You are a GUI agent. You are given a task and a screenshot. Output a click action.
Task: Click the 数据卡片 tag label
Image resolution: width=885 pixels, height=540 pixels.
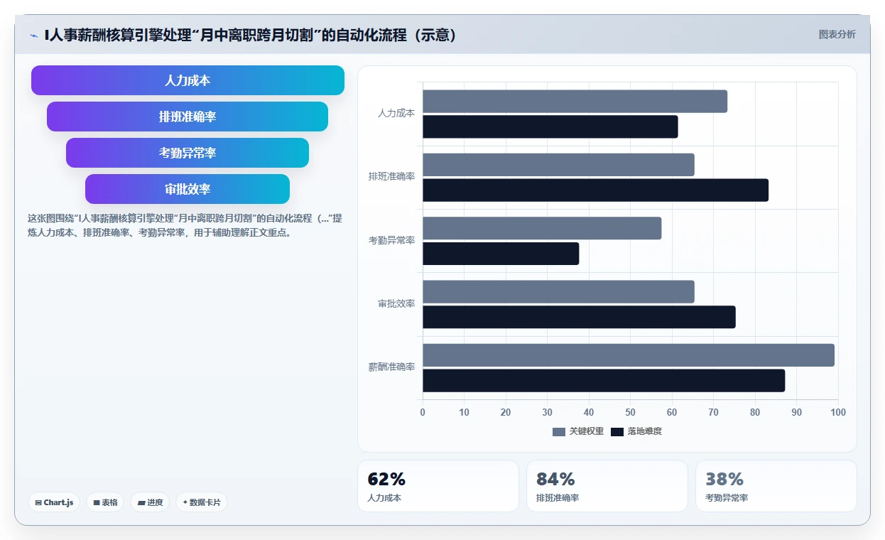pos(205,502)
